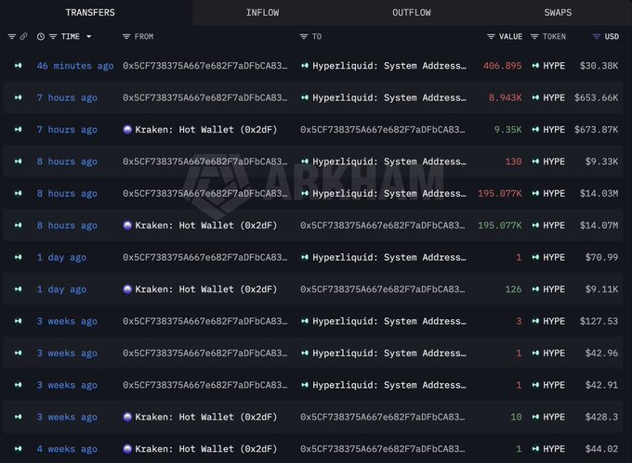Click the chain icon on the $14.07M row
Image resolution: width=632 pixels, height=463 pixels.
[19, 225]
